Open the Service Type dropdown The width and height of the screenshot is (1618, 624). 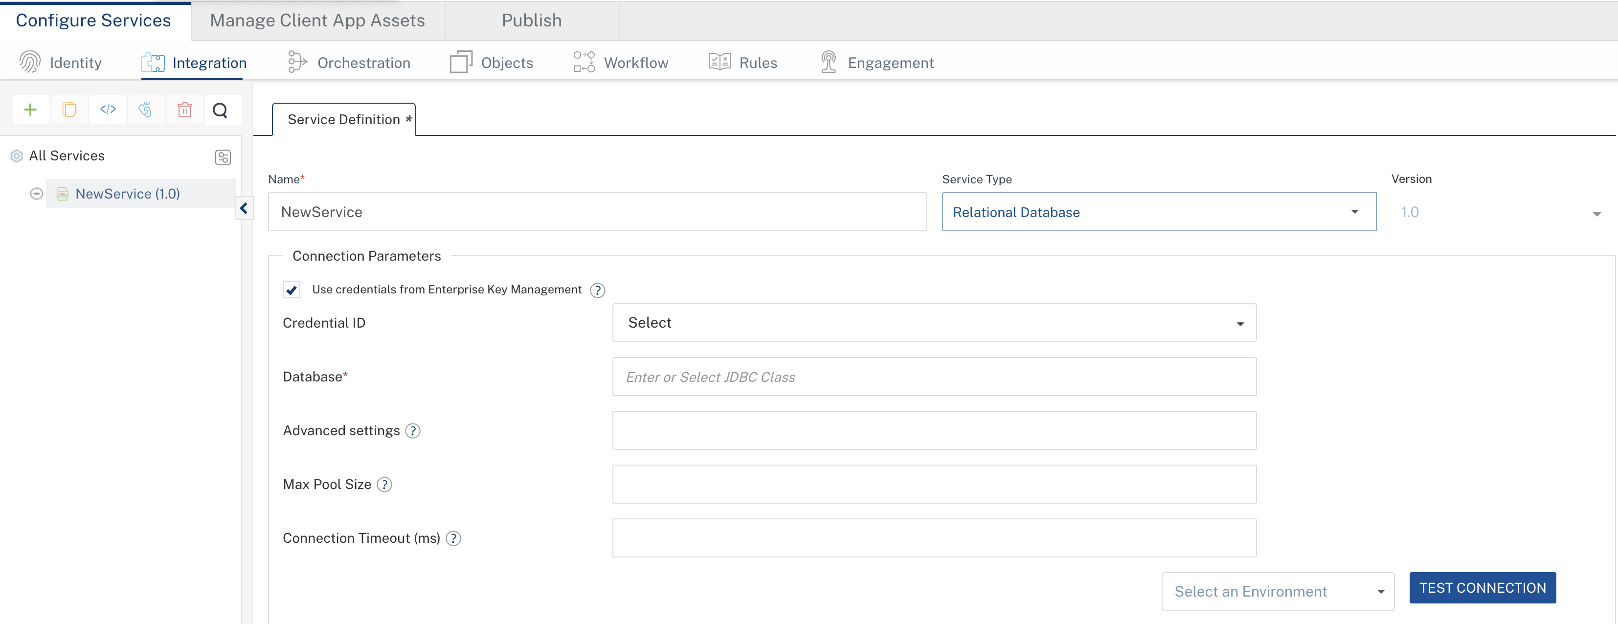point(1158,212)
